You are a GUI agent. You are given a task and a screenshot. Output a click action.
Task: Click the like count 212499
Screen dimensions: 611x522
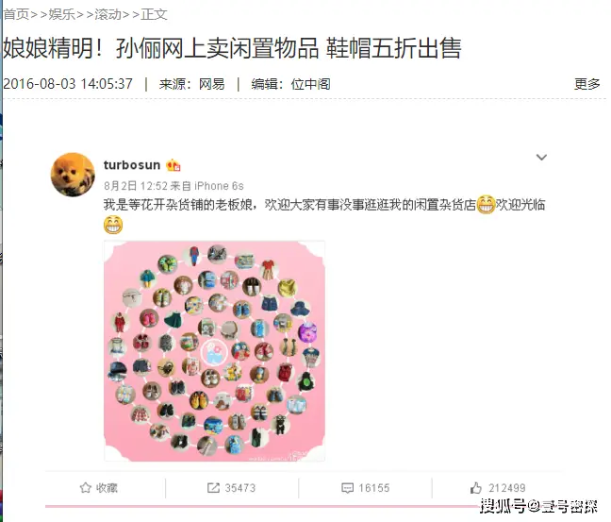507,488
